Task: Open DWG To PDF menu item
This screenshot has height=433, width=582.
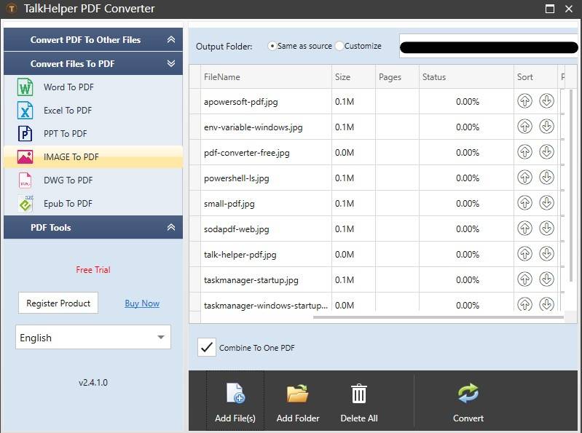Action: coord(93,180)
